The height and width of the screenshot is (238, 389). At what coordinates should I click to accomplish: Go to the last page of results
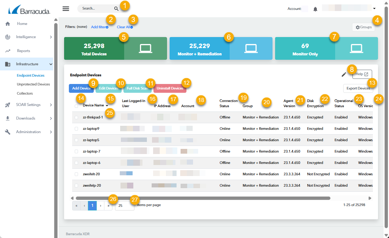point(108,206)
